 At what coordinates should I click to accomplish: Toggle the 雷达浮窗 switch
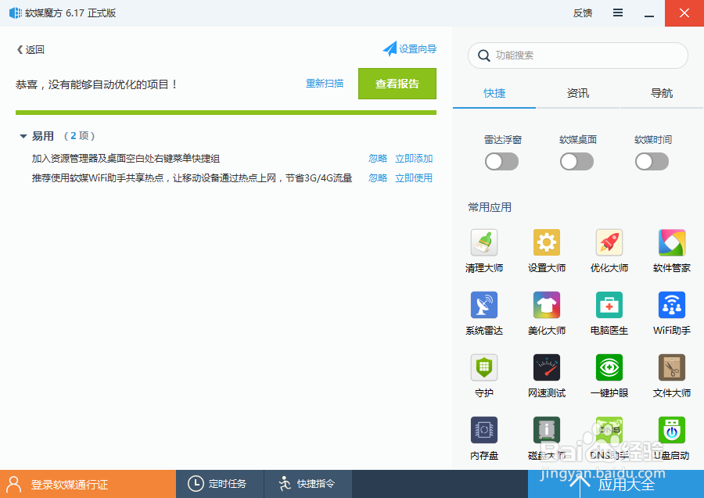(x=501, y=162)
